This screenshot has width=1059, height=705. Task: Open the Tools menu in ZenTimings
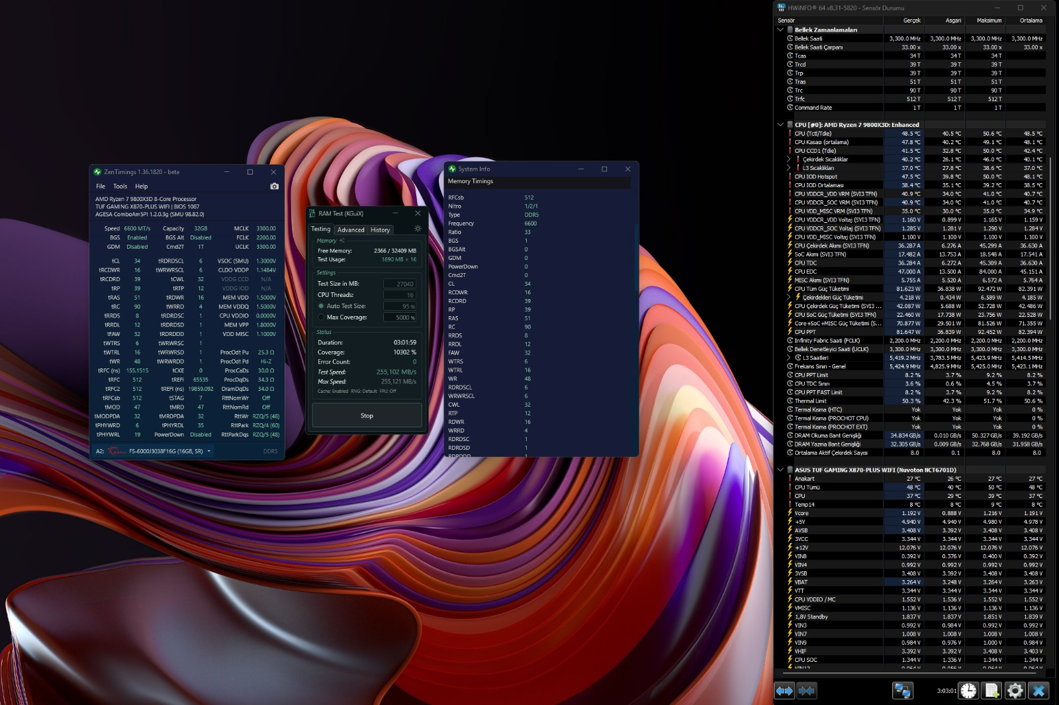click(120, 187)
